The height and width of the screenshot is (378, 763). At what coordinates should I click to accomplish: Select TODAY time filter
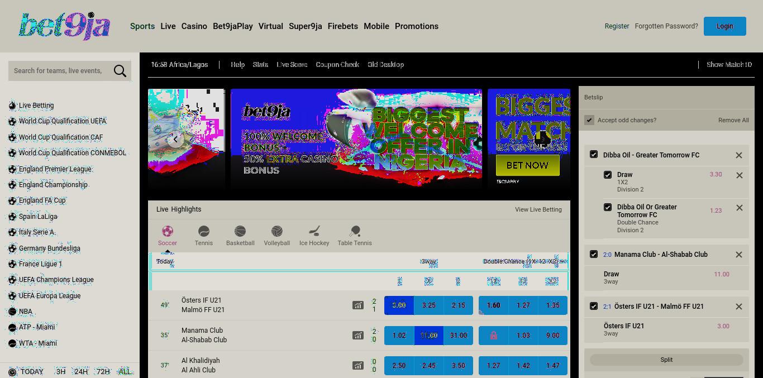(32, 372)
